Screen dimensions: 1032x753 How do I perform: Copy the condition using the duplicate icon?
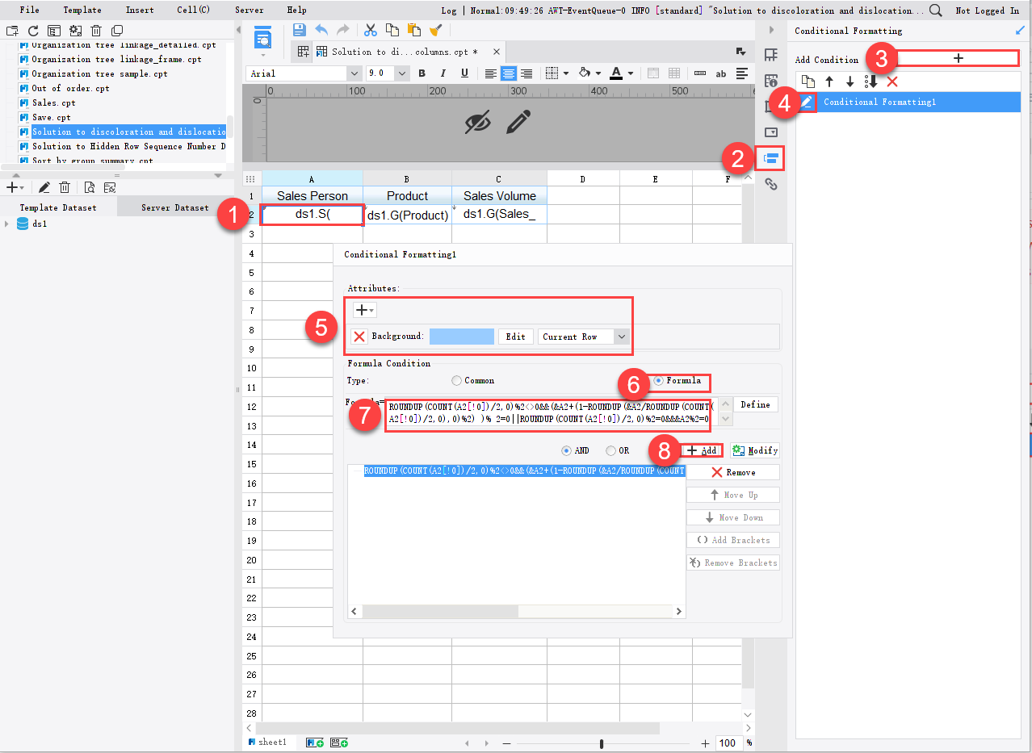pos(808,81)
